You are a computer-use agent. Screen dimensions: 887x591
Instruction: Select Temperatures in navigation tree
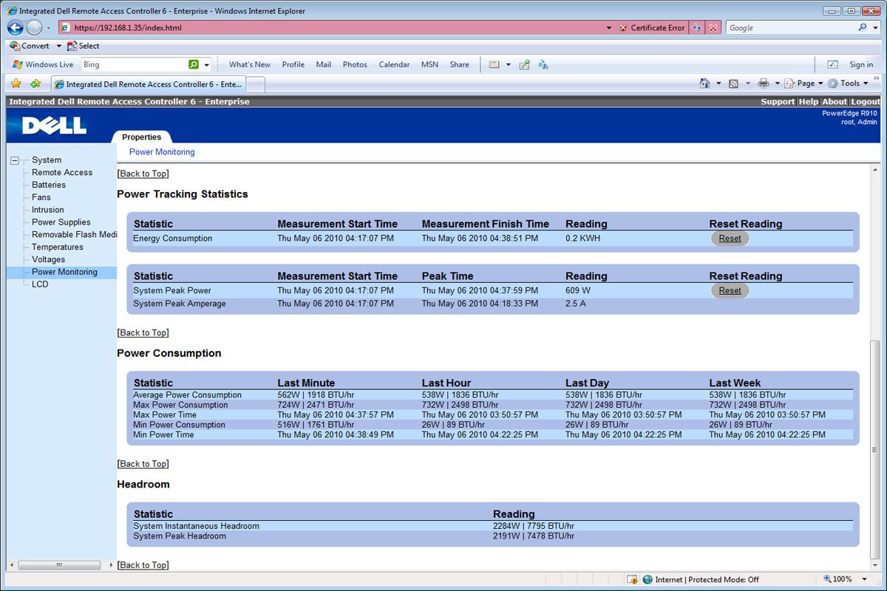pos(58,247)
